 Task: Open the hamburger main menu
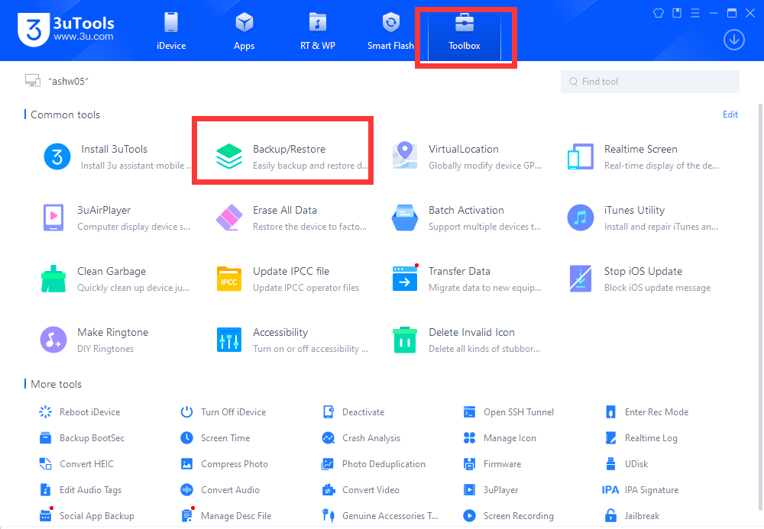(694, 12)
